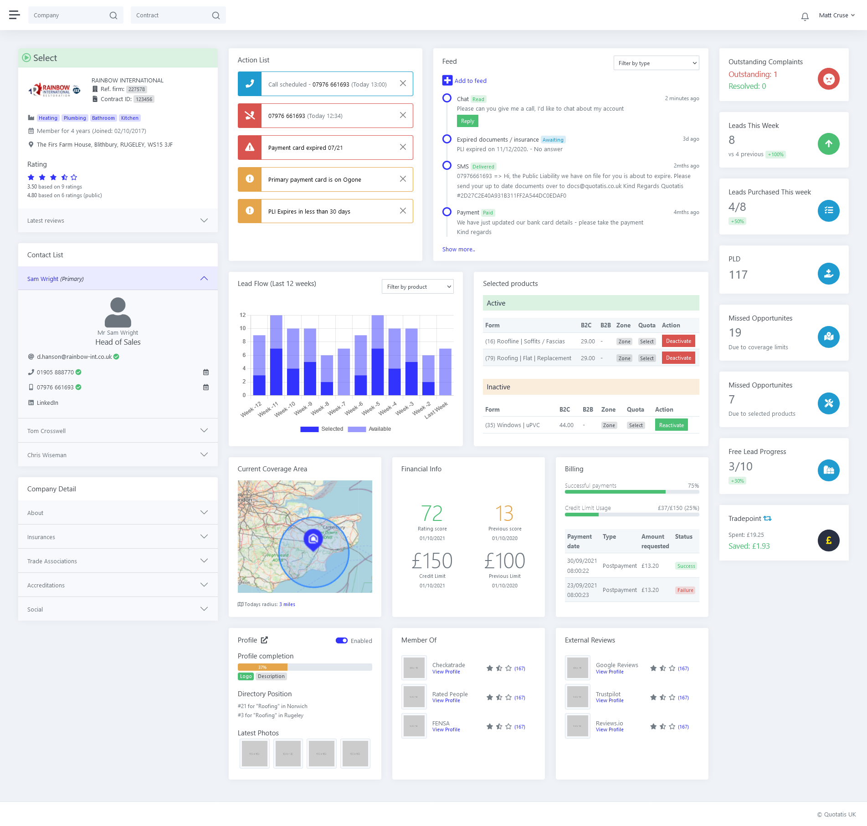Viewport: 867px width, 826px height.
Task: Open the Profile external link icon
Action: (x=264, y=640)
